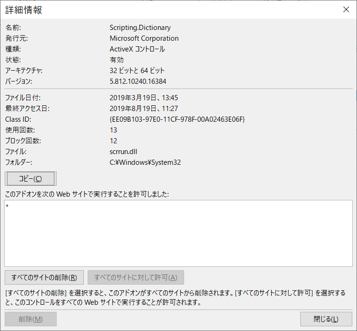Click the status value 有効
This screenshot has width=357, height=331.
tap(117, 59)
